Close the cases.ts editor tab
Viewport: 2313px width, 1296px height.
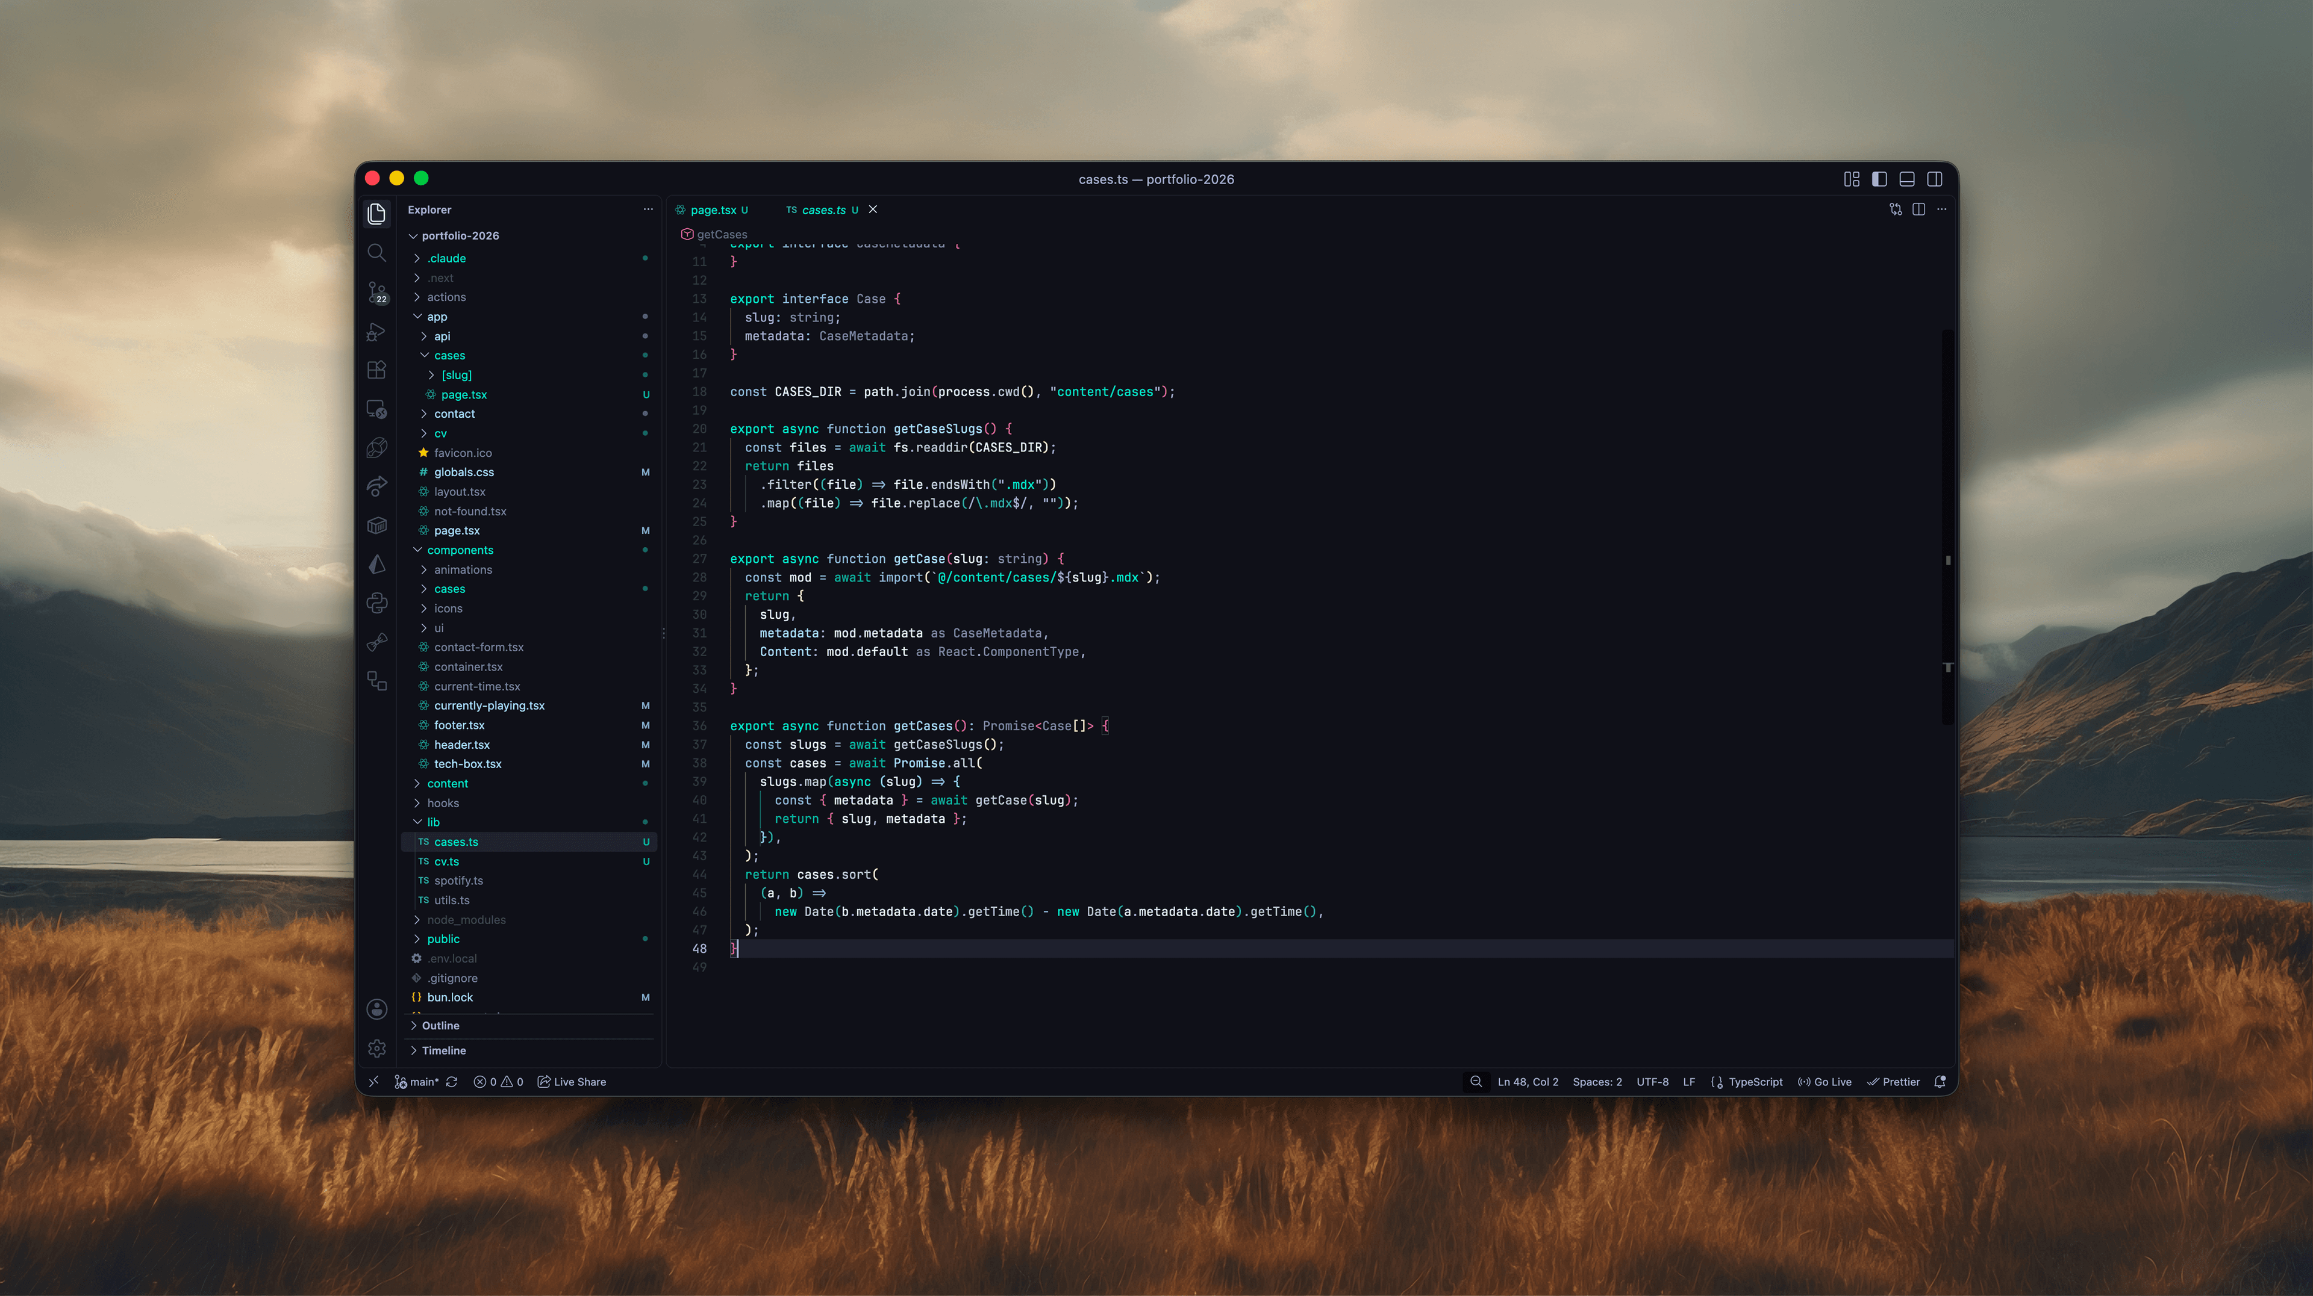[873, 209]
